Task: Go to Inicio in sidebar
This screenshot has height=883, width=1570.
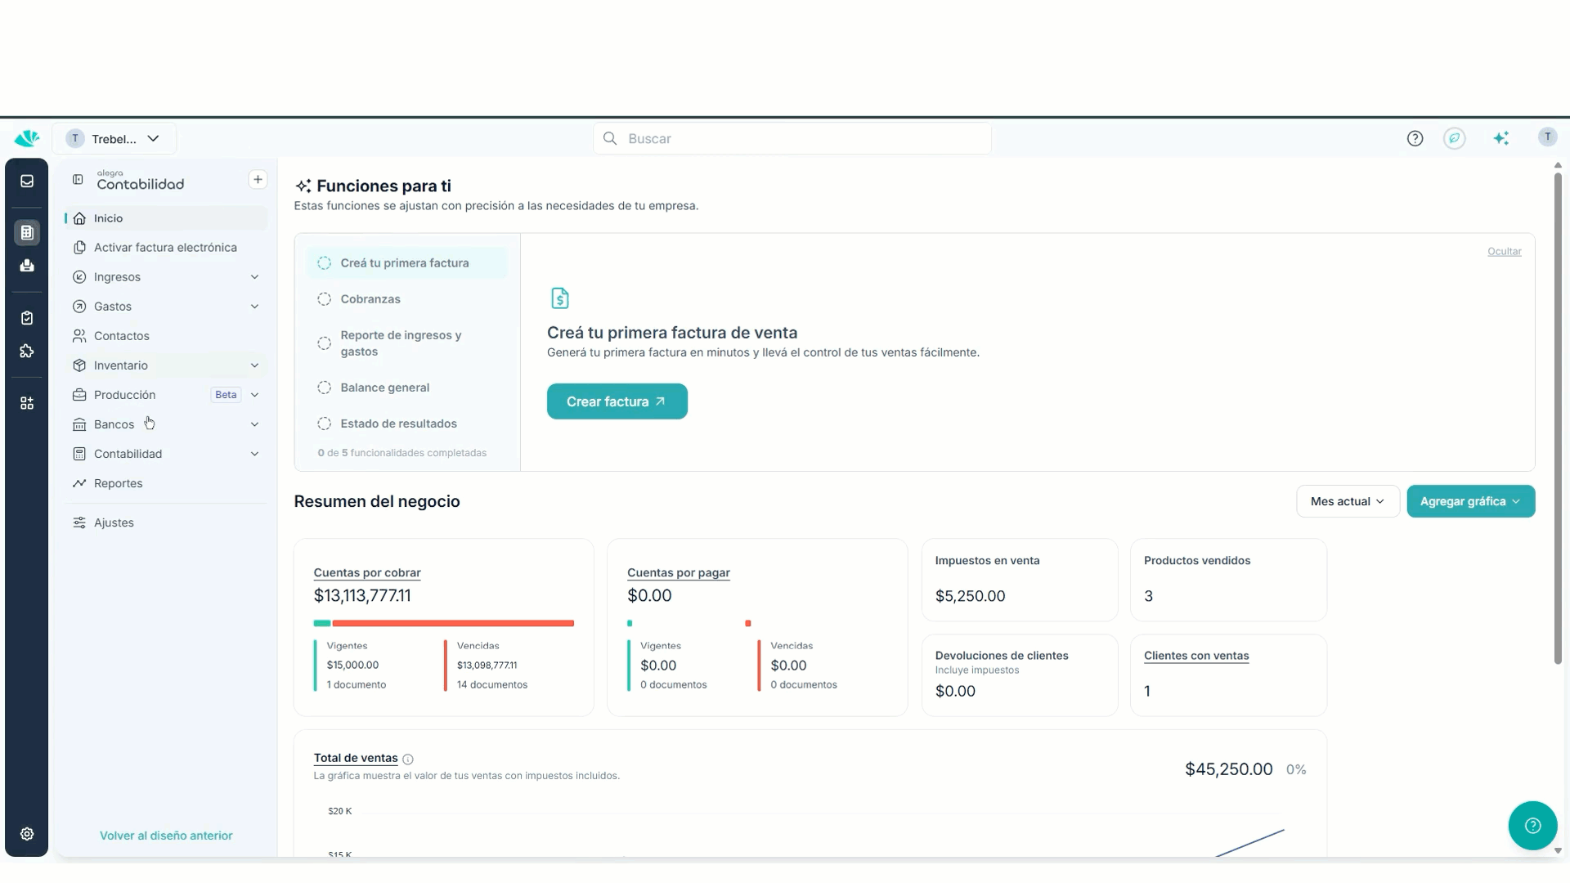Action: 166,218
